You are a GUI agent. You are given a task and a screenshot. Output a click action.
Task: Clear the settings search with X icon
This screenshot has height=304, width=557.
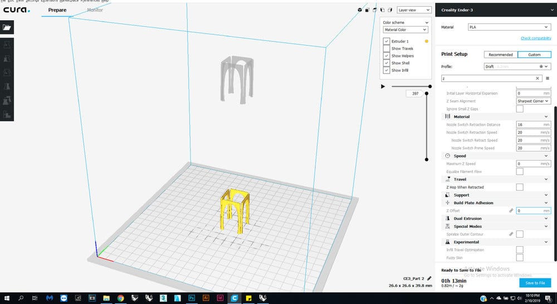point(538,79)
